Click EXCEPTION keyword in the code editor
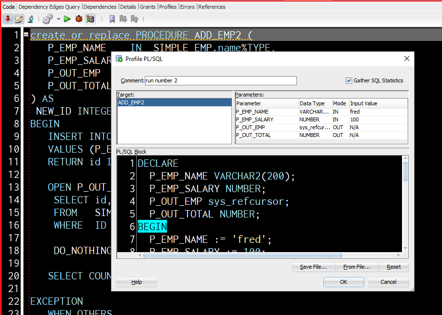Viewport: 442px width, 315px height. tap(57, 301)
